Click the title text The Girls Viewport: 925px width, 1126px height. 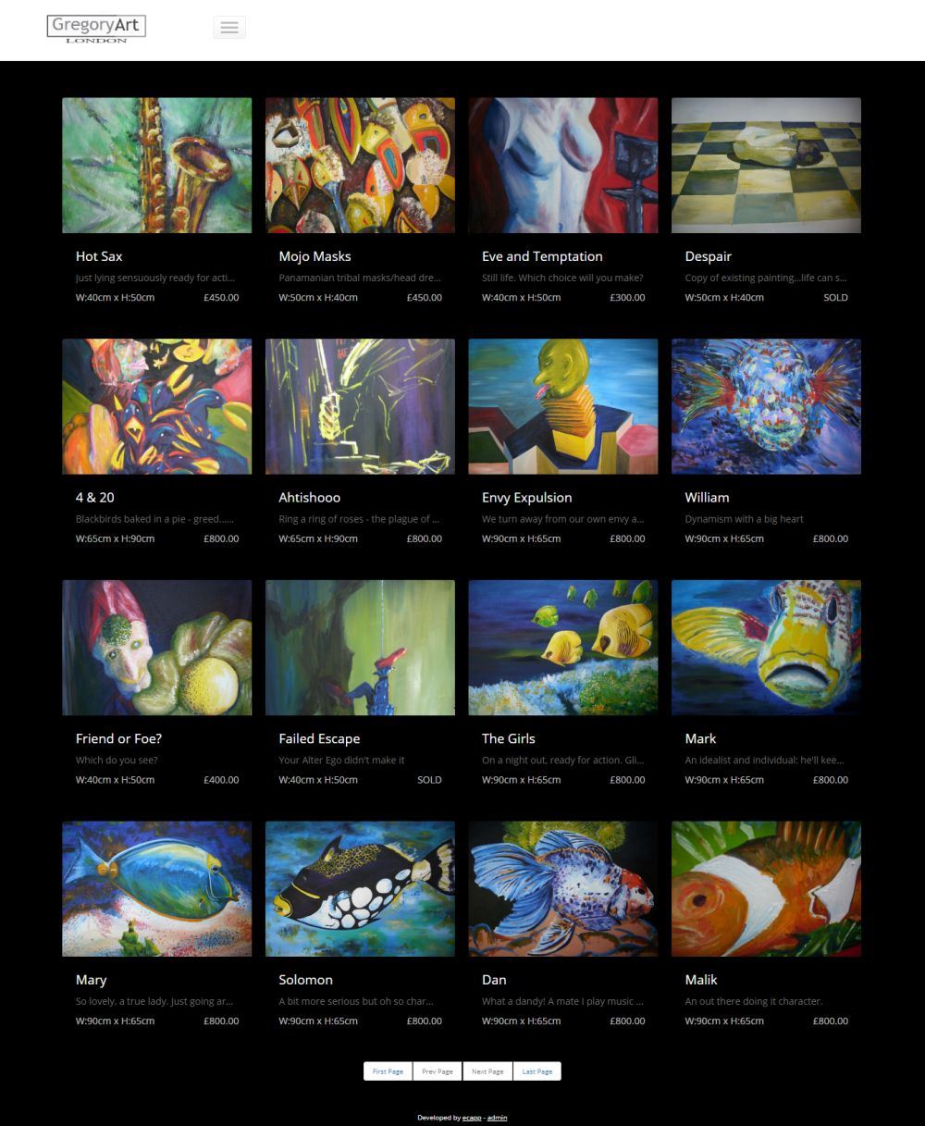tap(509, 738)
